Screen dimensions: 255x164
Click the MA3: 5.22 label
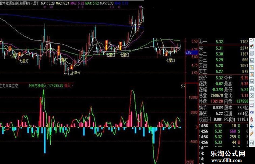pos(77,3)
